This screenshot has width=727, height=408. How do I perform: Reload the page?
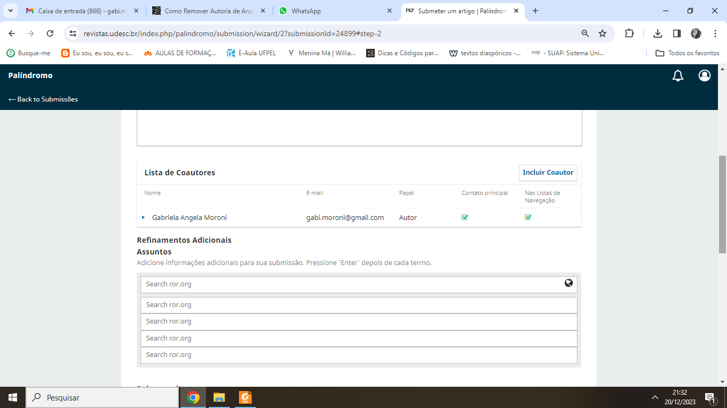pyautogui.click(x=50, y=33)
